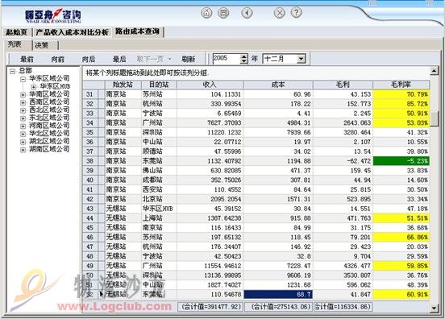
Task: Expand the 湖南区域公司 node
Action: 23,150
